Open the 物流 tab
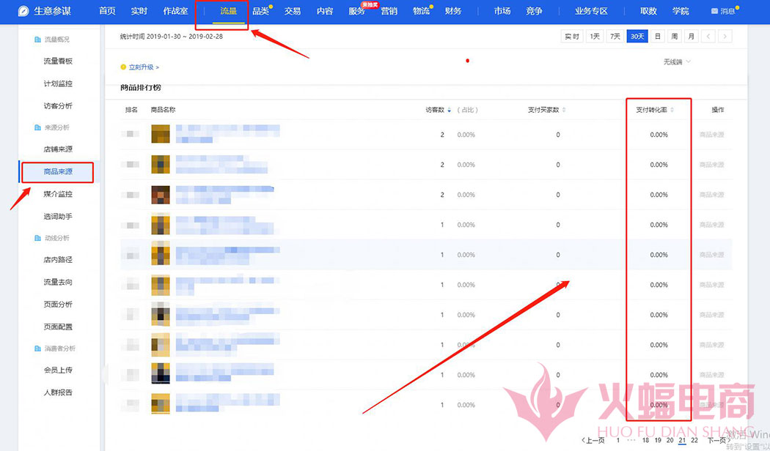 coord(421,11)
